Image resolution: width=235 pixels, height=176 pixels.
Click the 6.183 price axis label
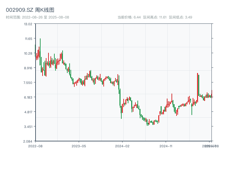pyautogui.click(x=28, y=97)
